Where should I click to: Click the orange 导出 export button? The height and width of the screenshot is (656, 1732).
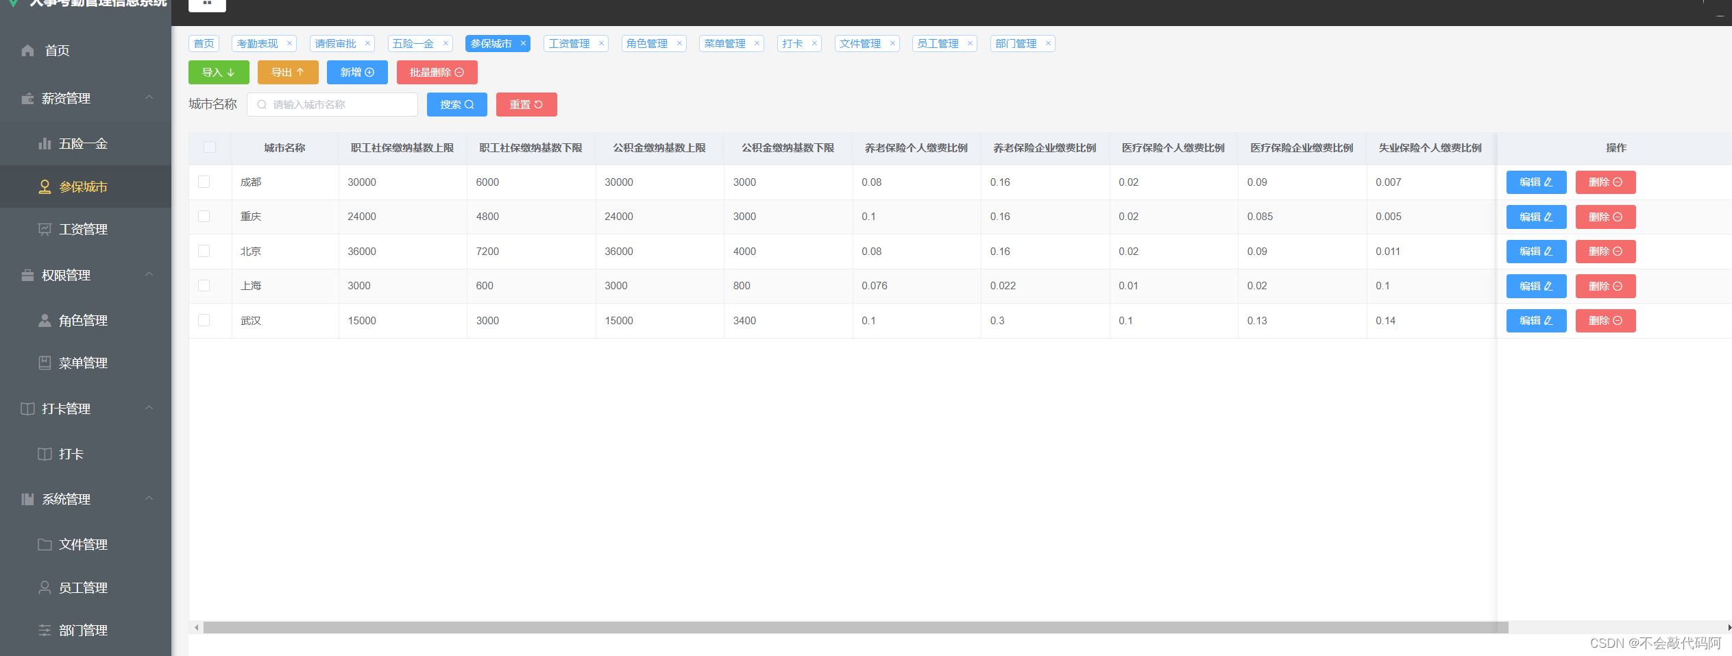pyautogui.click(x=288, y=73)
